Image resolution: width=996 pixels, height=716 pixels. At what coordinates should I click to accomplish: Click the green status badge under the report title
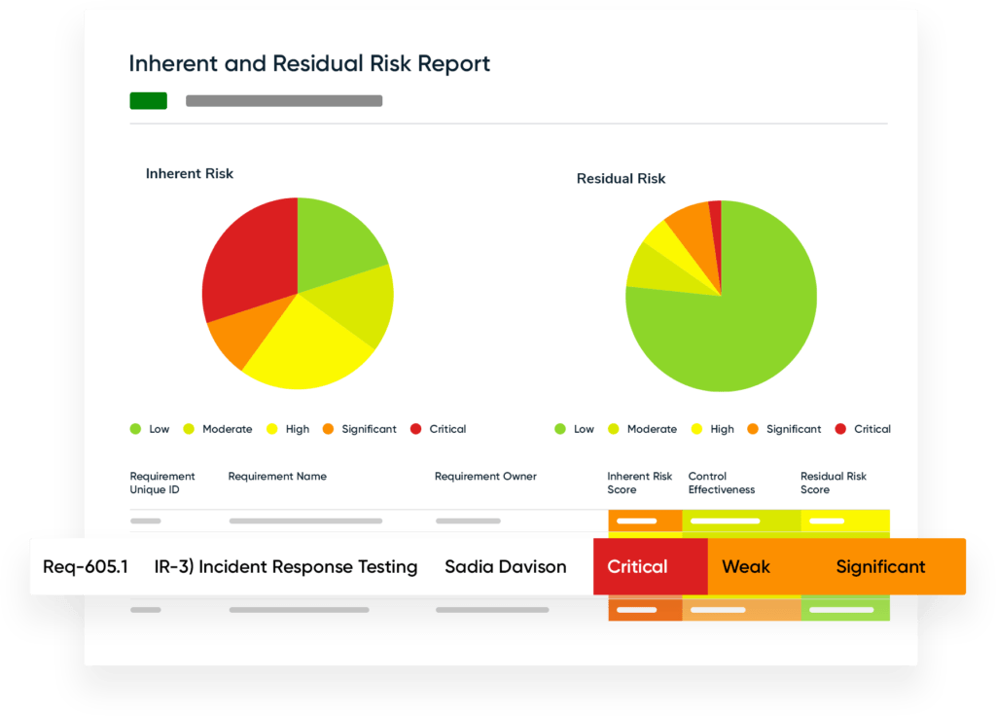(148, 100)
